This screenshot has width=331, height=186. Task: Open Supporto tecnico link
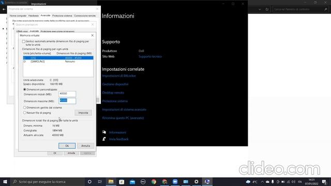coord(151,56)
